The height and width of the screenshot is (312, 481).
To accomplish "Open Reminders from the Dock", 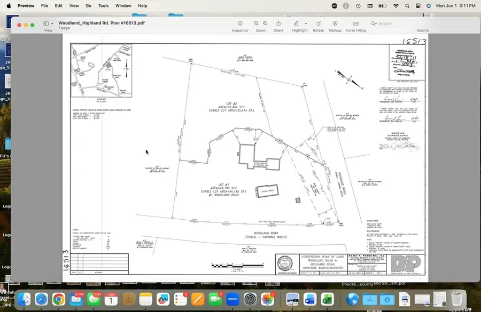I will pos(181,299).
